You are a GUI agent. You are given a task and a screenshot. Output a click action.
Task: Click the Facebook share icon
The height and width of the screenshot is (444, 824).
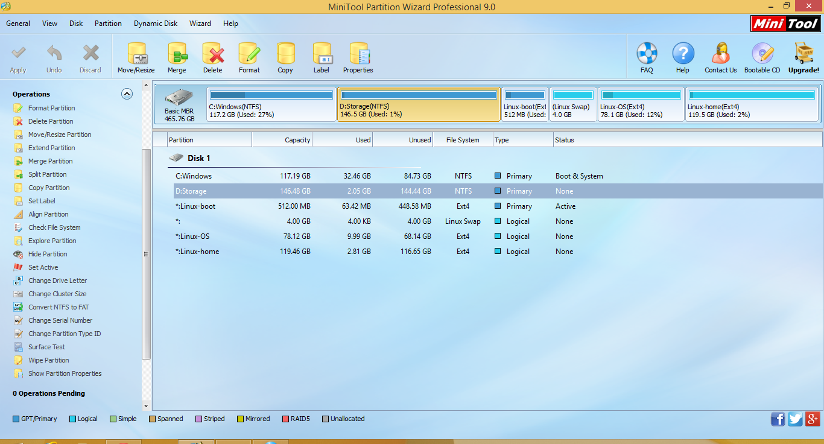[x=778, y=419]
